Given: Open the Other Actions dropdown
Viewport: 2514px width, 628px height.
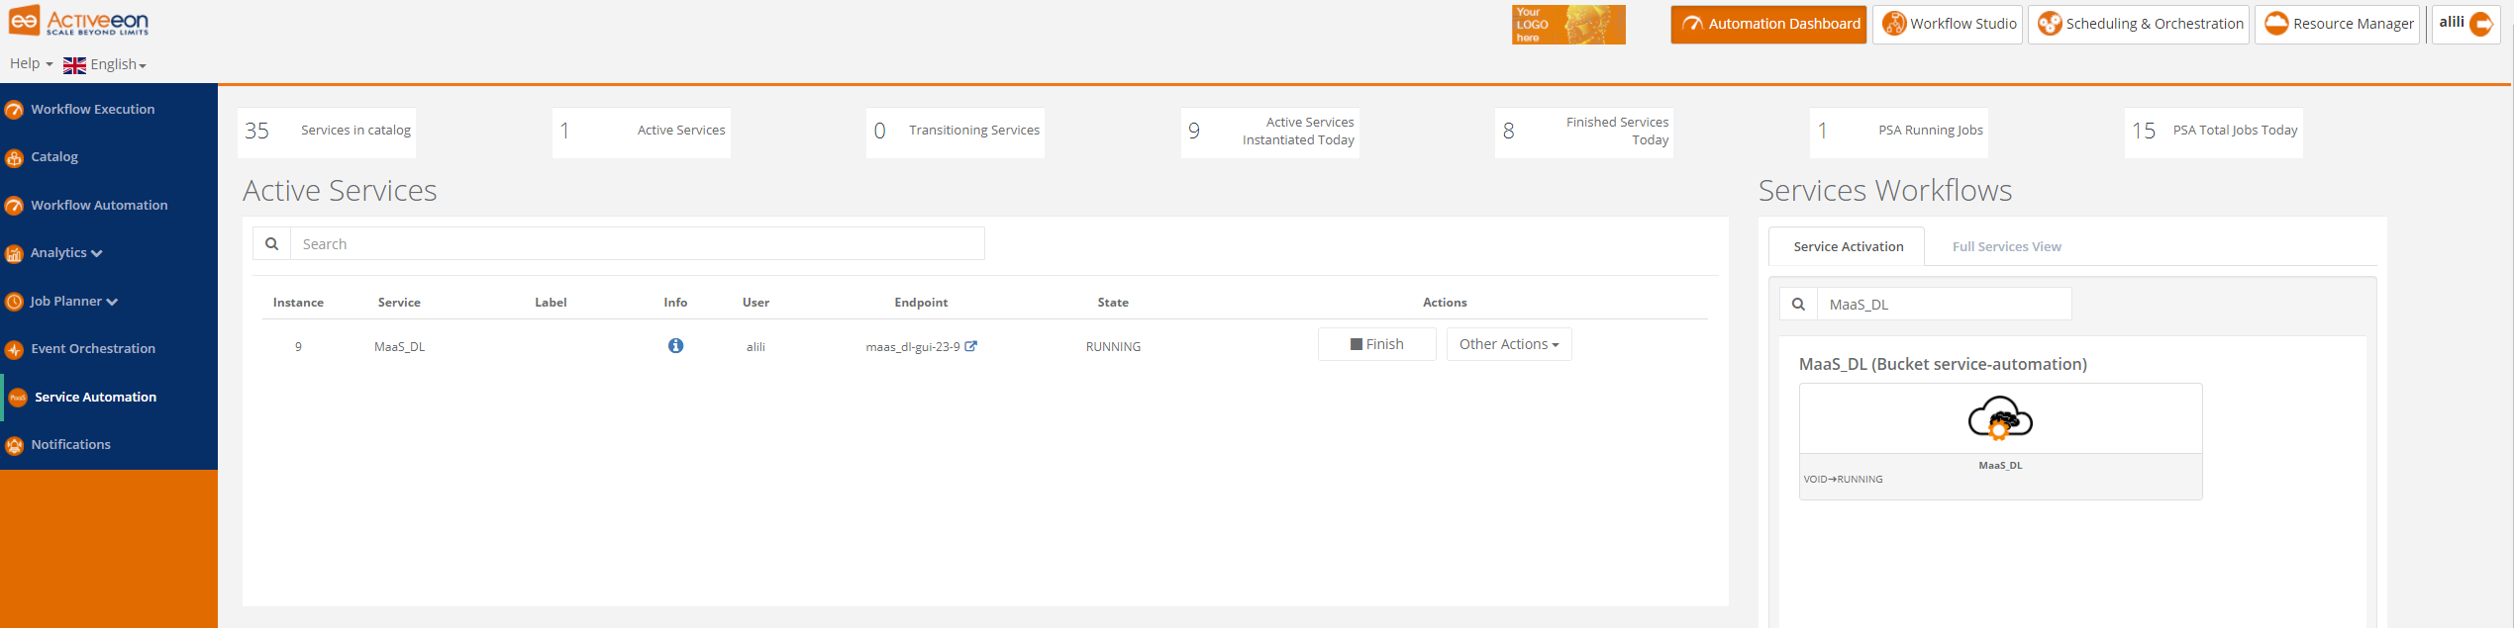Looking at the screenshot, I should [1509, 344].
